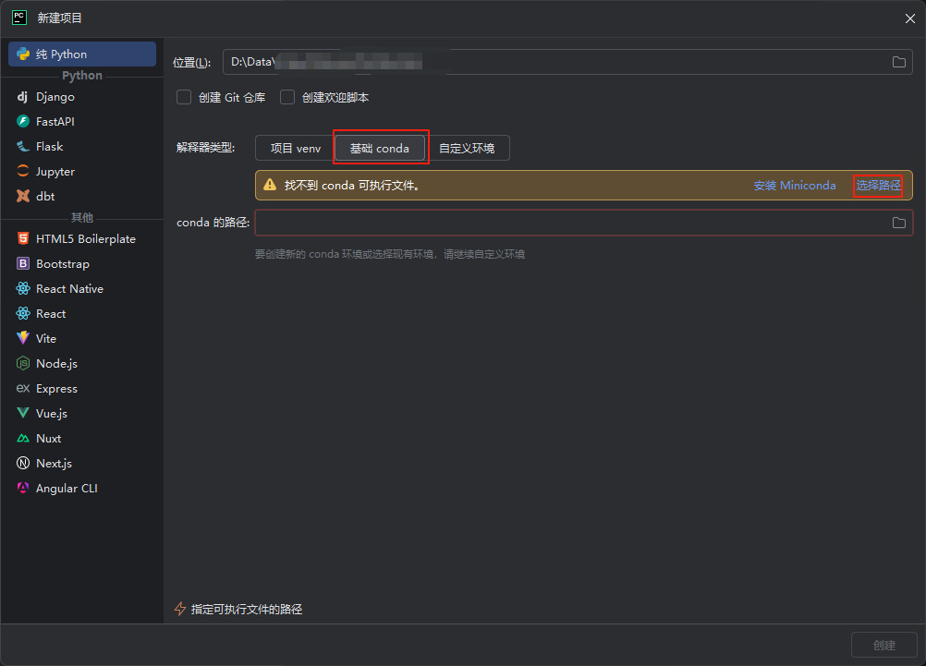926x666 pixels.
Task: Enable the 创建欢迎脚本 checkbox
Action: click(286, 97)
